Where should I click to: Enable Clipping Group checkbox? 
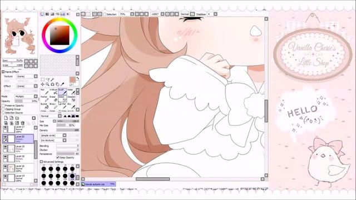(3, 109)
